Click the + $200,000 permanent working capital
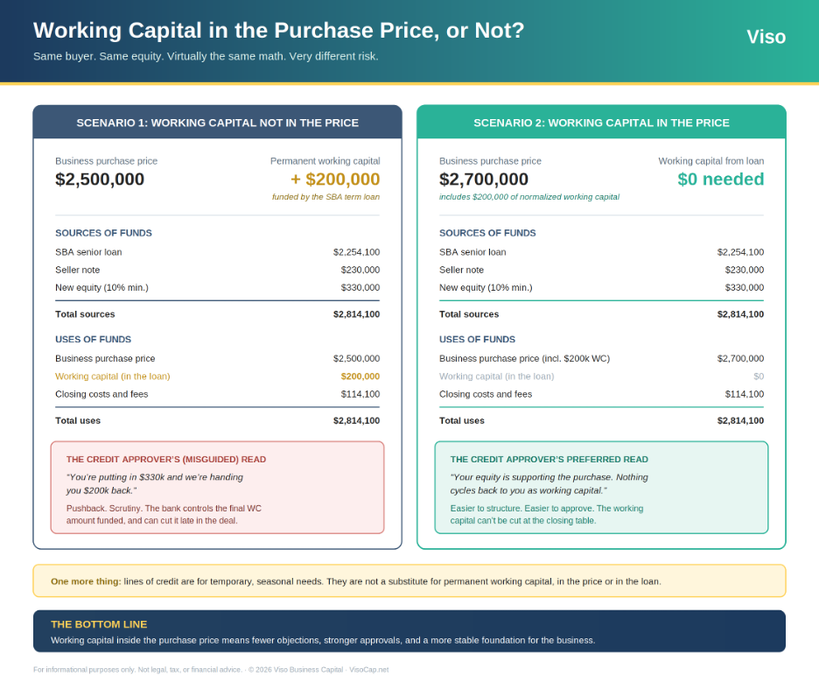 coord(335,180)
